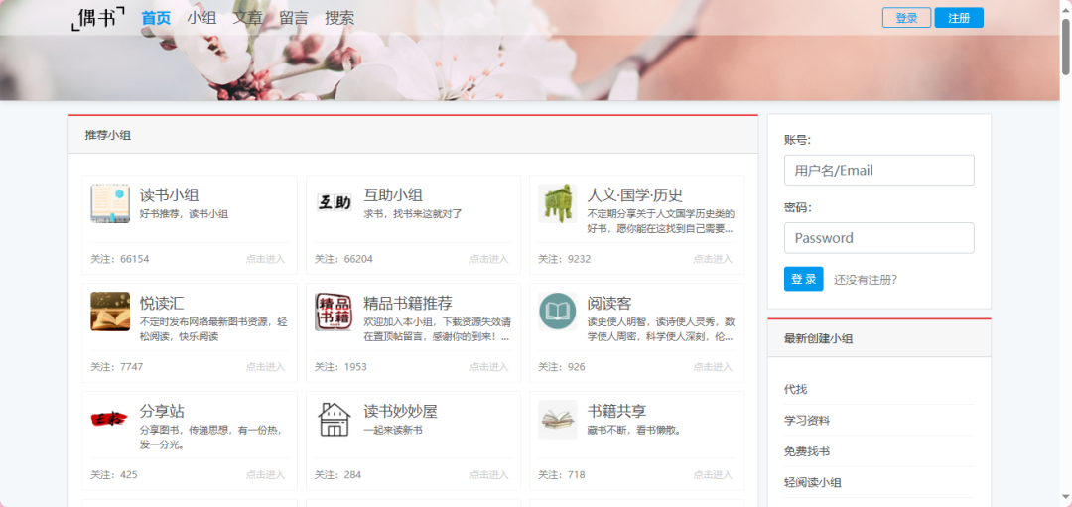Click description 好书推荐，读书小组

coord(184,214)
